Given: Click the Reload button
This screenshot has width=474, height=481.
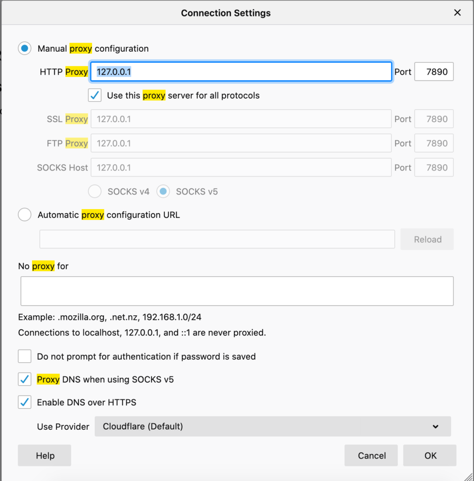Looking at the screenshot, I should (427, 239).
